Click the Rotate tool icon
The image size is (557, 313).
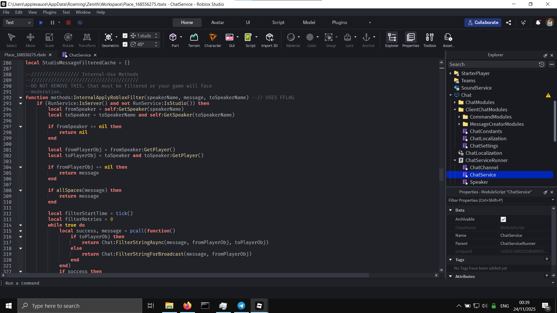(x=68, y=37)
